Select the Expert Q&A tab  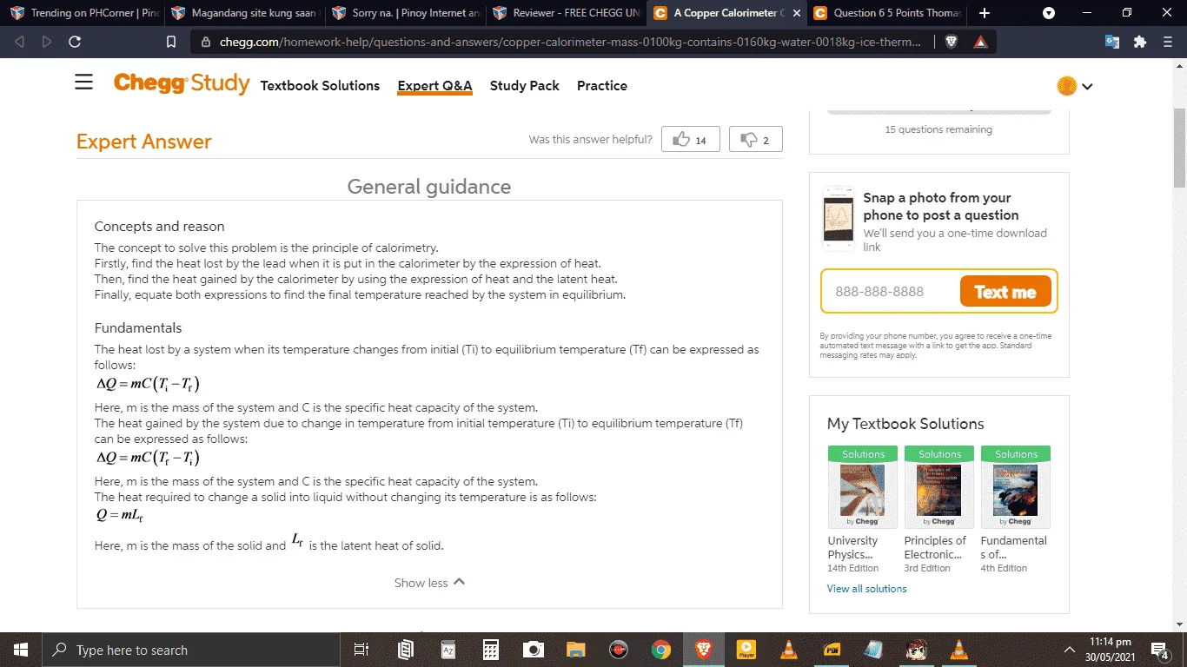point(434,85)
